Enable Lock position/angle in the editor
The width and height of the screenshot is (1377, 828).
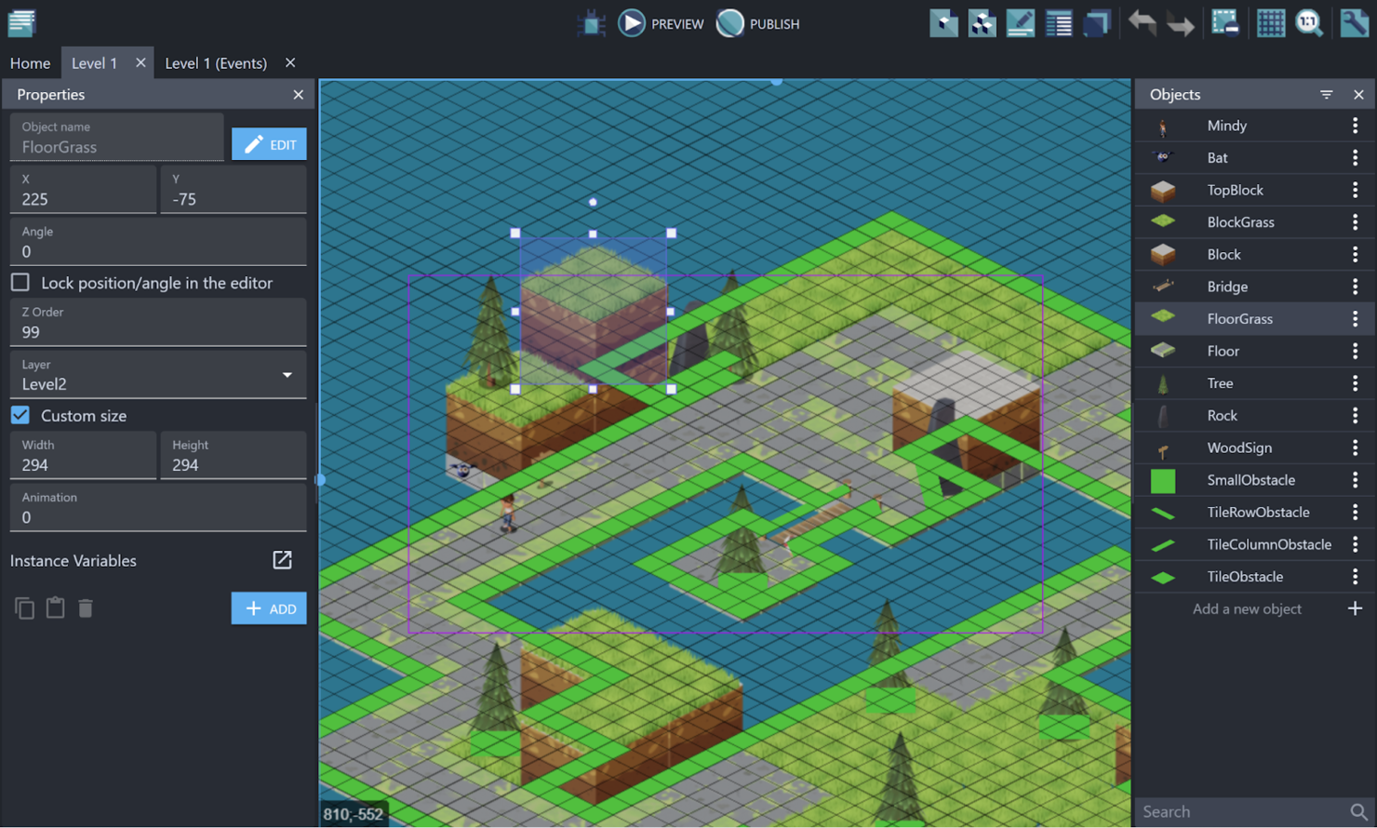[20, 282]
